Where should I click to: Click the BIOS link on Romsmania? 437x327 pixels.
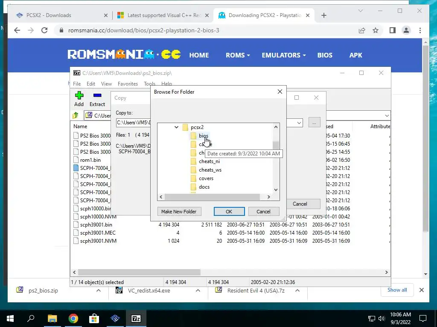coord(325,55)
